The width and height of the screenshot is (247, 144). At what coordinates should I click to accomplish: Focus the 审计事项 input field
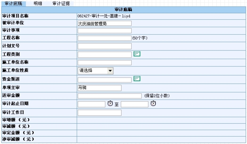tap(104, 31)
